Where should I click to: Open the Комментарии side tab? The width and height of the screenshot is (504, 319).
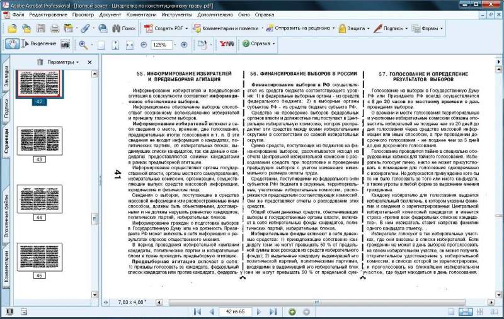click(6, 266)
